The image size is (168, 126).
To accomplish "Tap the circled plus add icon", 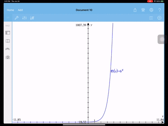I will point(159,18).
